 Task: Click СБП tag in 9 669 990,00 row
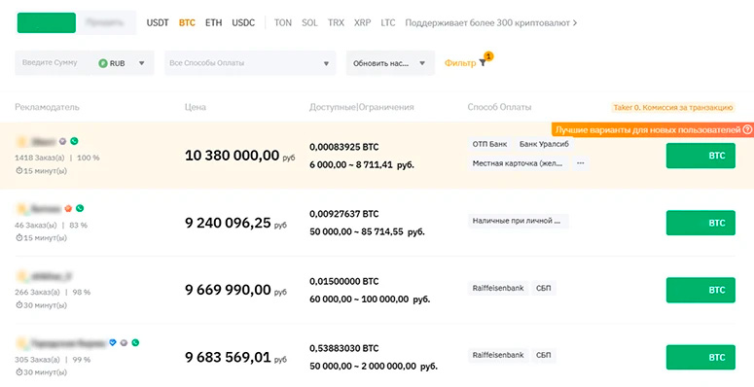pyautogui.click(x=544, y=288)
